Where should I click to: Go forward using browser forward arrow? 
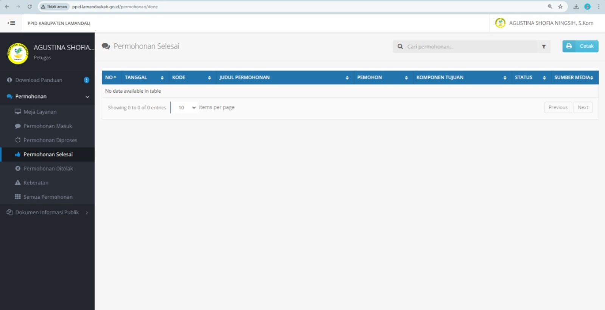(18, 6)
